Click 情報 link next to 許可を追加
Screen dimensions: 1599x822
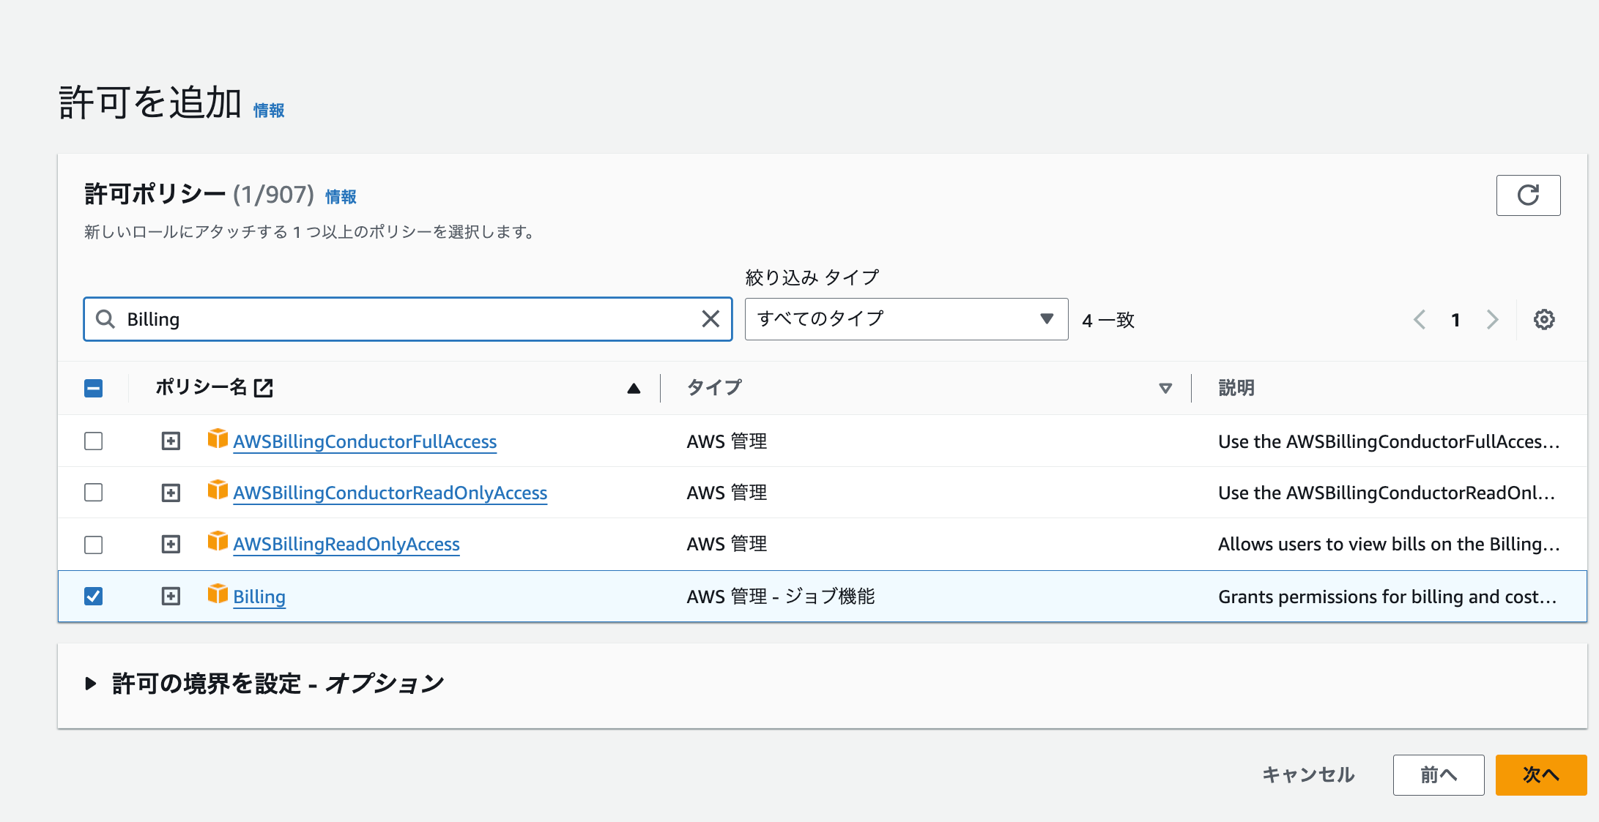pyautogui.click(x=269, y=111)
